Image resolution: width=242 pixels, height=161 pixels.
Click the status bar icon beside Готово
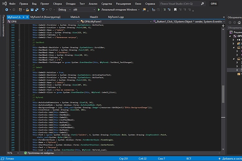coord(3,158)
